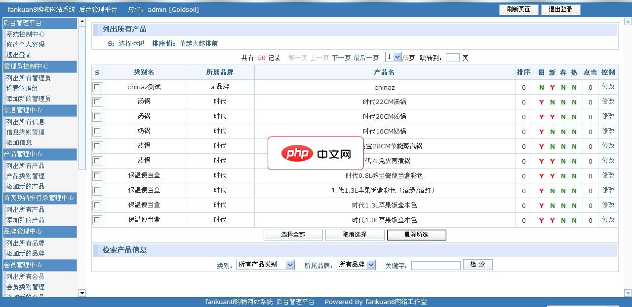This screenshot has height=307, width=632.
Task: Toggle the 热 flag for 时代16CM奶锅
Action: (x=574, y=132)
